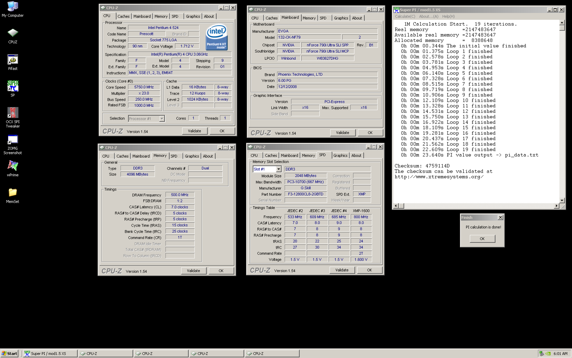Open Calculate(C) menu in Super PI

tap(405, 16)
